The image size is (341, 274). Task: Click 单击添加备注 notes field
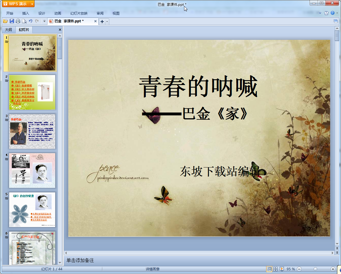[x=80, y=260]
